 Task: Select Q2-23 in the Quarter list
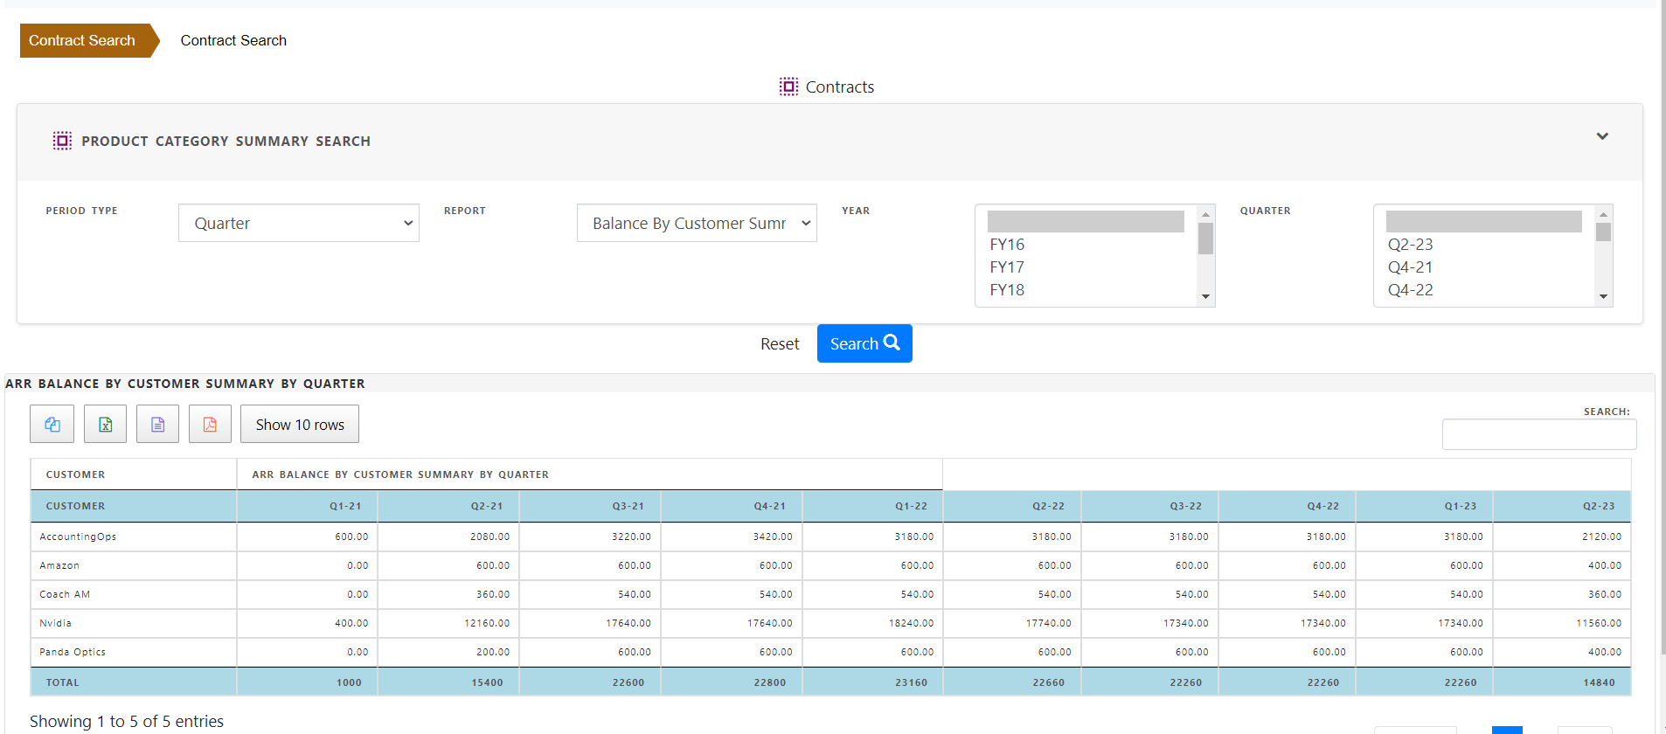click(x=1483, y=245)
